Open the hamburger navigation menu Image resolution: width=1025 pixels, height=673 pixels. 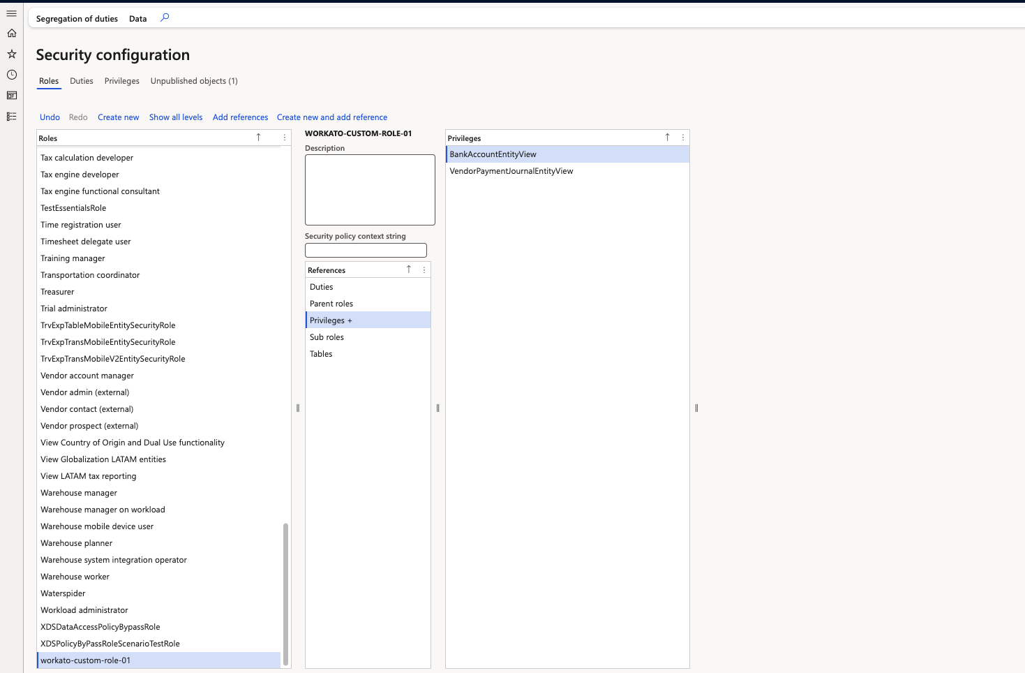(11, 13)
